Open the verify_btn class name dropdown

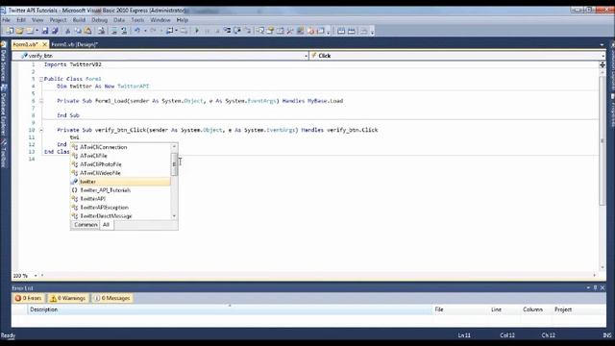coord(307,56)
